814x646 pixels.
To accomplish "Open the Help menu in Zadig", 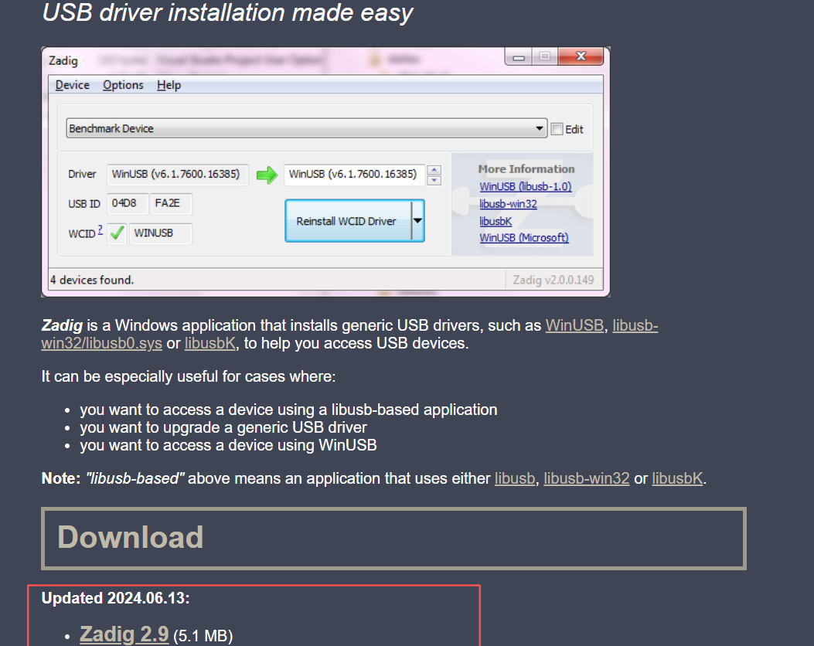I will click(169, 85).
